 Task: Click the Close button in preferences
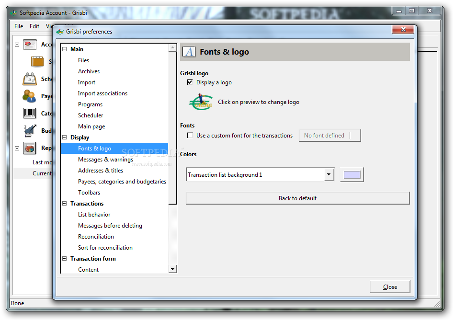click(x=390, y=287)
